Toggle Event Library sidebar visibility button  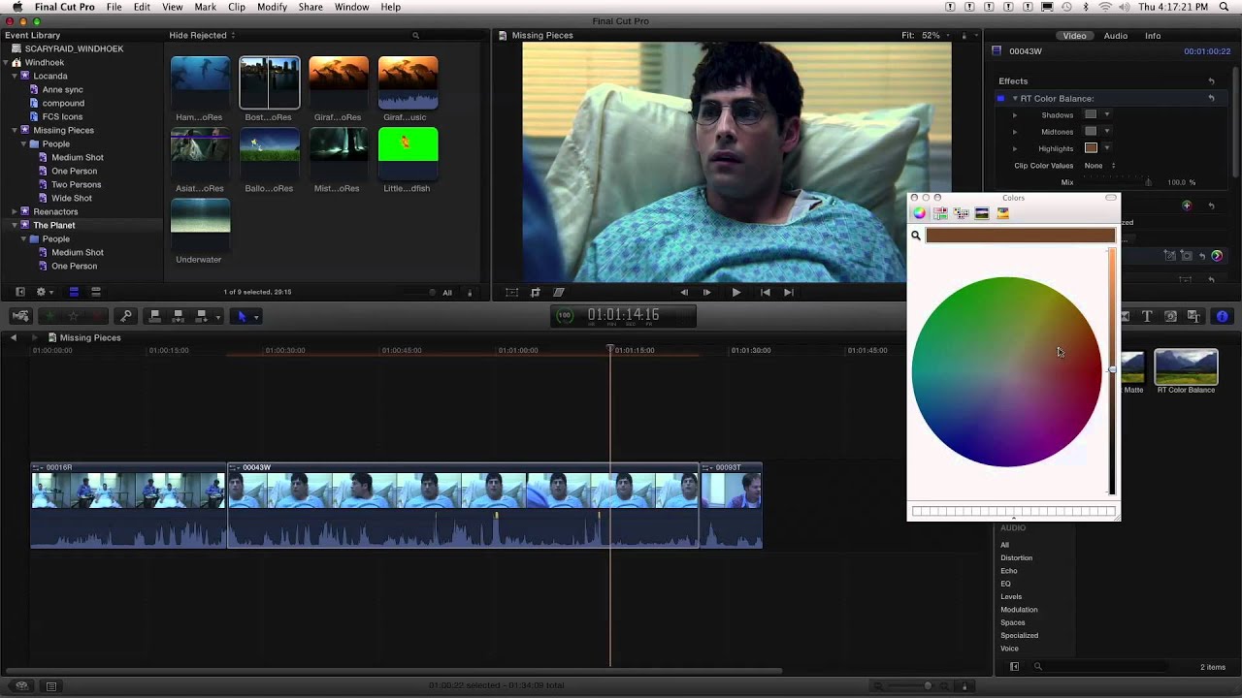20,292
